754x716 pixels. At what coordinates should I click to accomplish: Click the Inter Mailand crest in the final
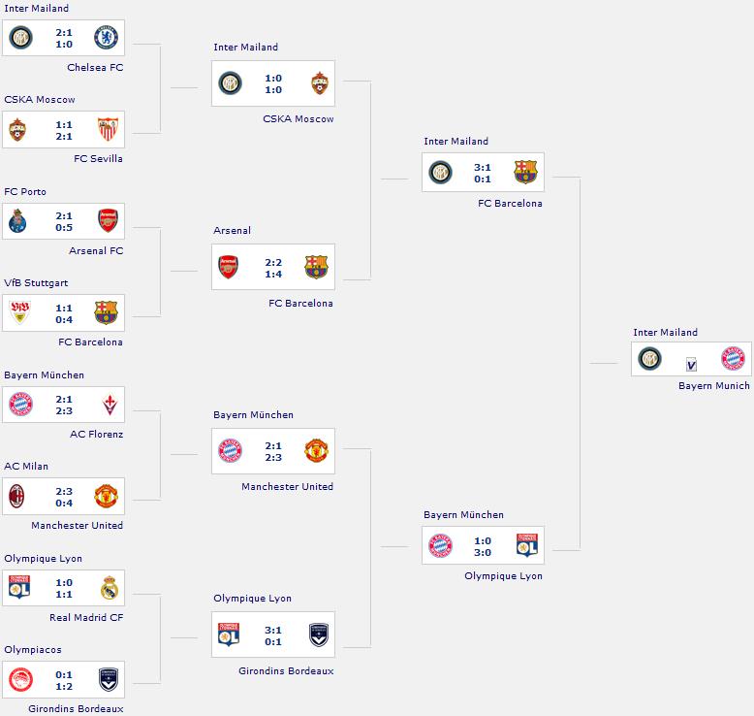649,360
